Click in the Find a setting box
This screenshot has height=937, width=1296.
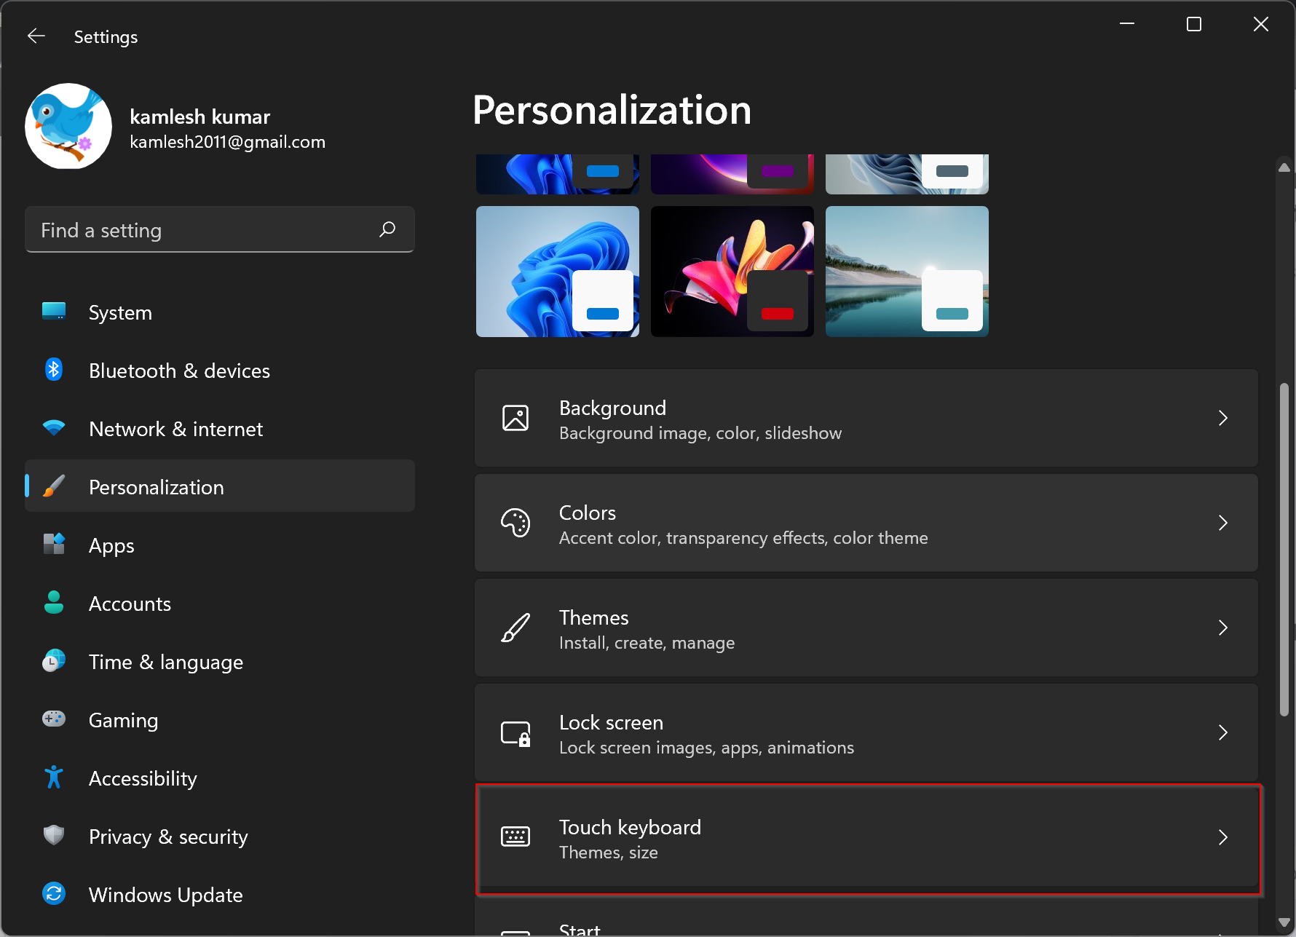tap(220, 229)
